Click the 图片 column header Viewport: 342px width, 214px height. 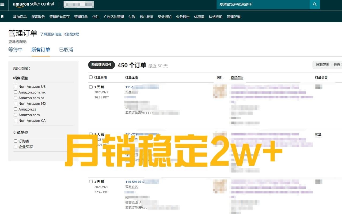[220, 78]
